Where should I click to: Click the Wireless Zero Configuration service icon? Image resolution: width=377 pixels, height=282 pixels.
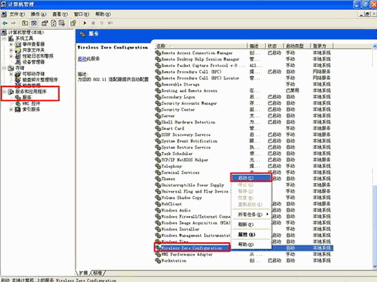click(158, 248)
